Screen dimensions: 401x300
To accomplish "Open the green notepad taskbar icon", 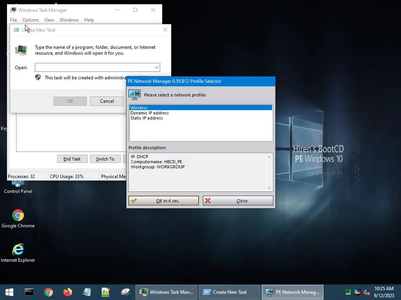I will 106,292.
